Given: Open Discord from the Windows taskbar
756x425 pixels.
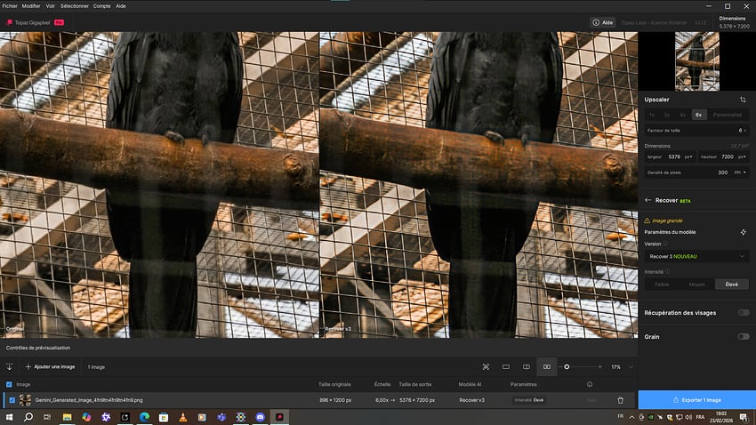Looking at the screenshot, I should pyautogui.click(x=260, y=417).
